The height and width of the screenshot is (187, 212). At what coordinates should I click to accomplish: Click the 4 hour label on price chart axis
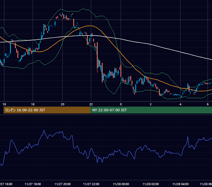pyautogui.click(x=181, y=104)
